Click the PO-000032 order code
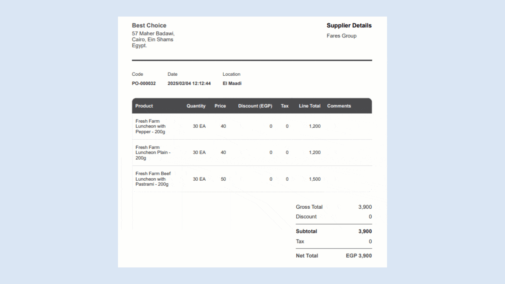The height and width of the screenshot is (284, 505). [144, 84]
